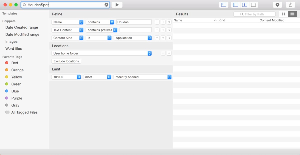Select the Date Modified range snippet

[x=22, y=34]
